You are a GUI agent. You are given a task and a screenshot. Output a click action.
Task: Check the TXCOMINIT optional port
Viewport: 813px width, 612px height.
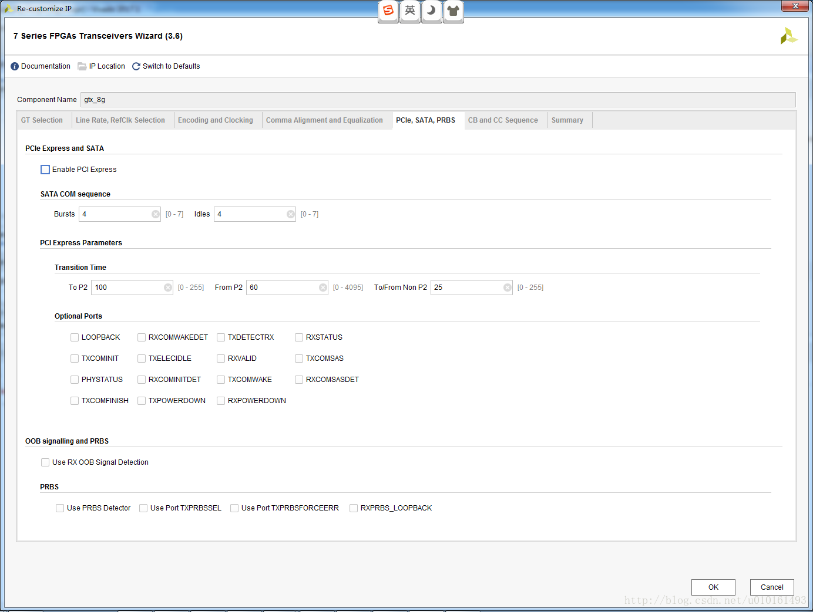[75, 359]
